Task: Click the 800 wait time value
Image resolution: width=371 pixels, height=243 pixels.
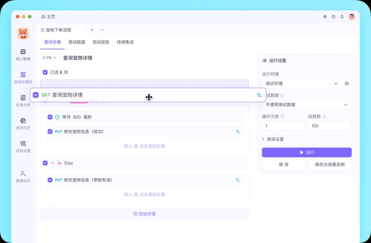Action: (x=77, y=117)
